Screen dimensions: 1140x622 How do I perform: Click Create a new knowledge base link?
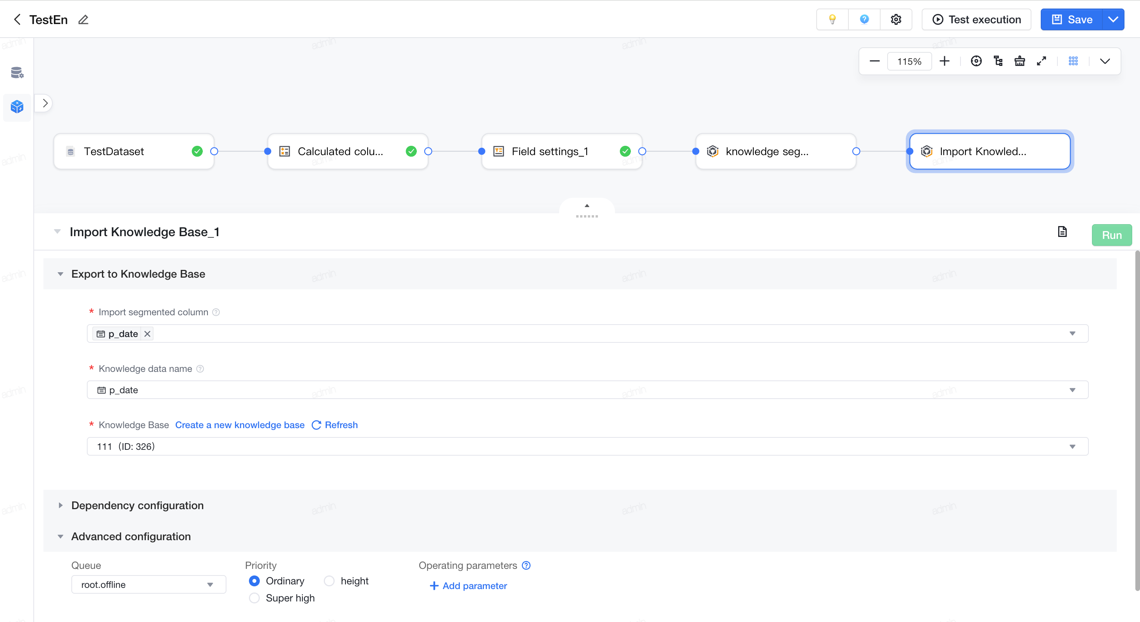tap(240, 425)
